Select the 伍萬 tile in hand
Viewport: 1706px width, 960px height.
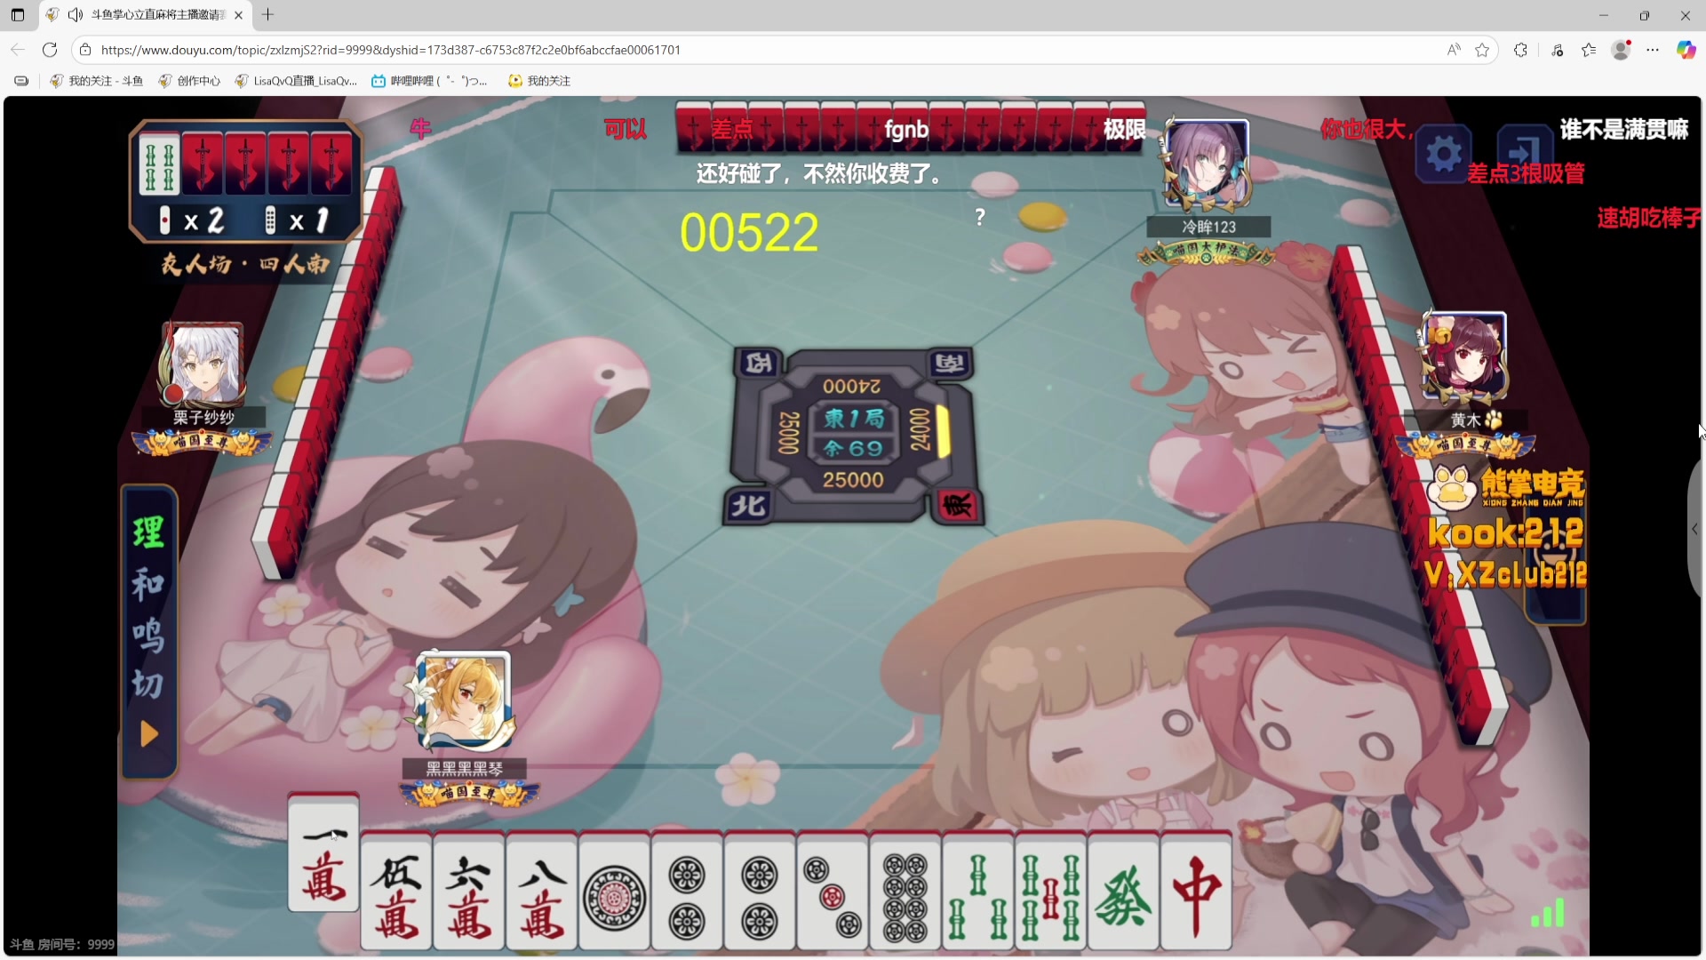396,892
